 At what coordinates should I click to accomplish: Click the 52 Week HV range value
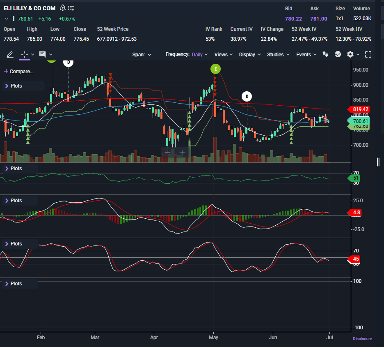pyautogui.click(x=353, y=39)
